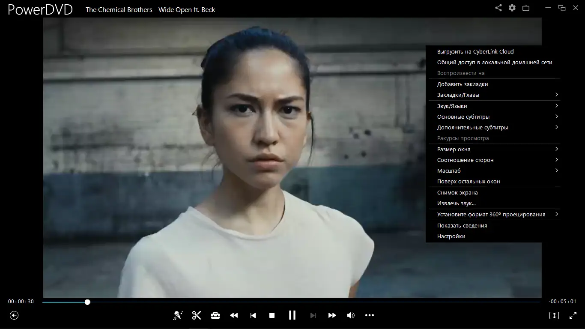
Task: Click the disabled 'Ракурсы просмотра' entry
Action: [493, 138]
